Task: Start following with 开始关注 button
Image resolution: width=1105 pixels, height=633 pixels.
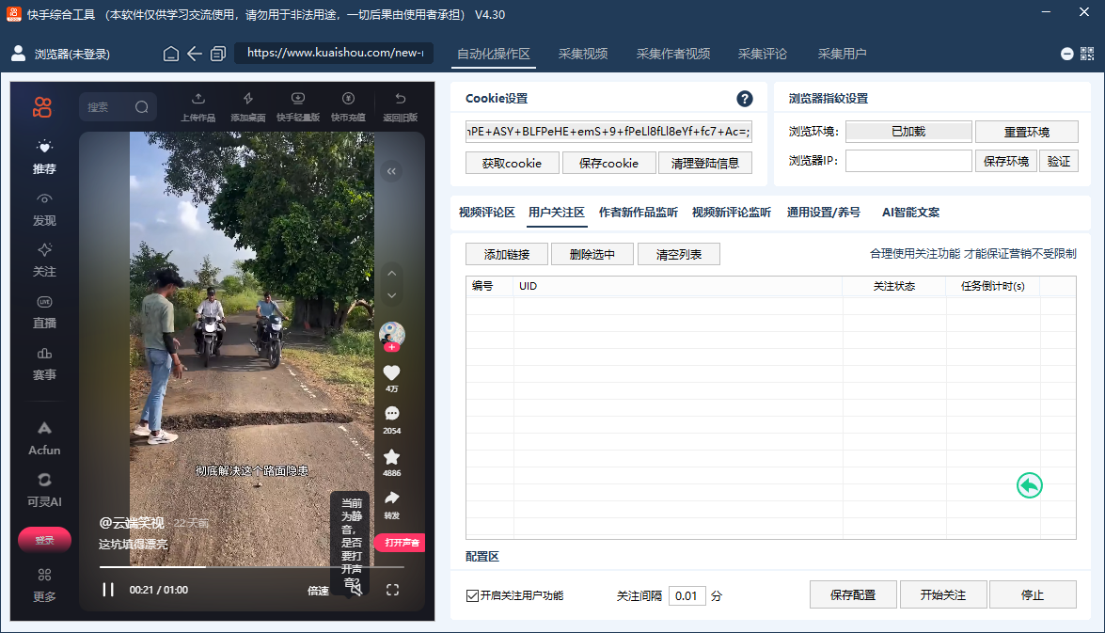Action: coord(942,594)
